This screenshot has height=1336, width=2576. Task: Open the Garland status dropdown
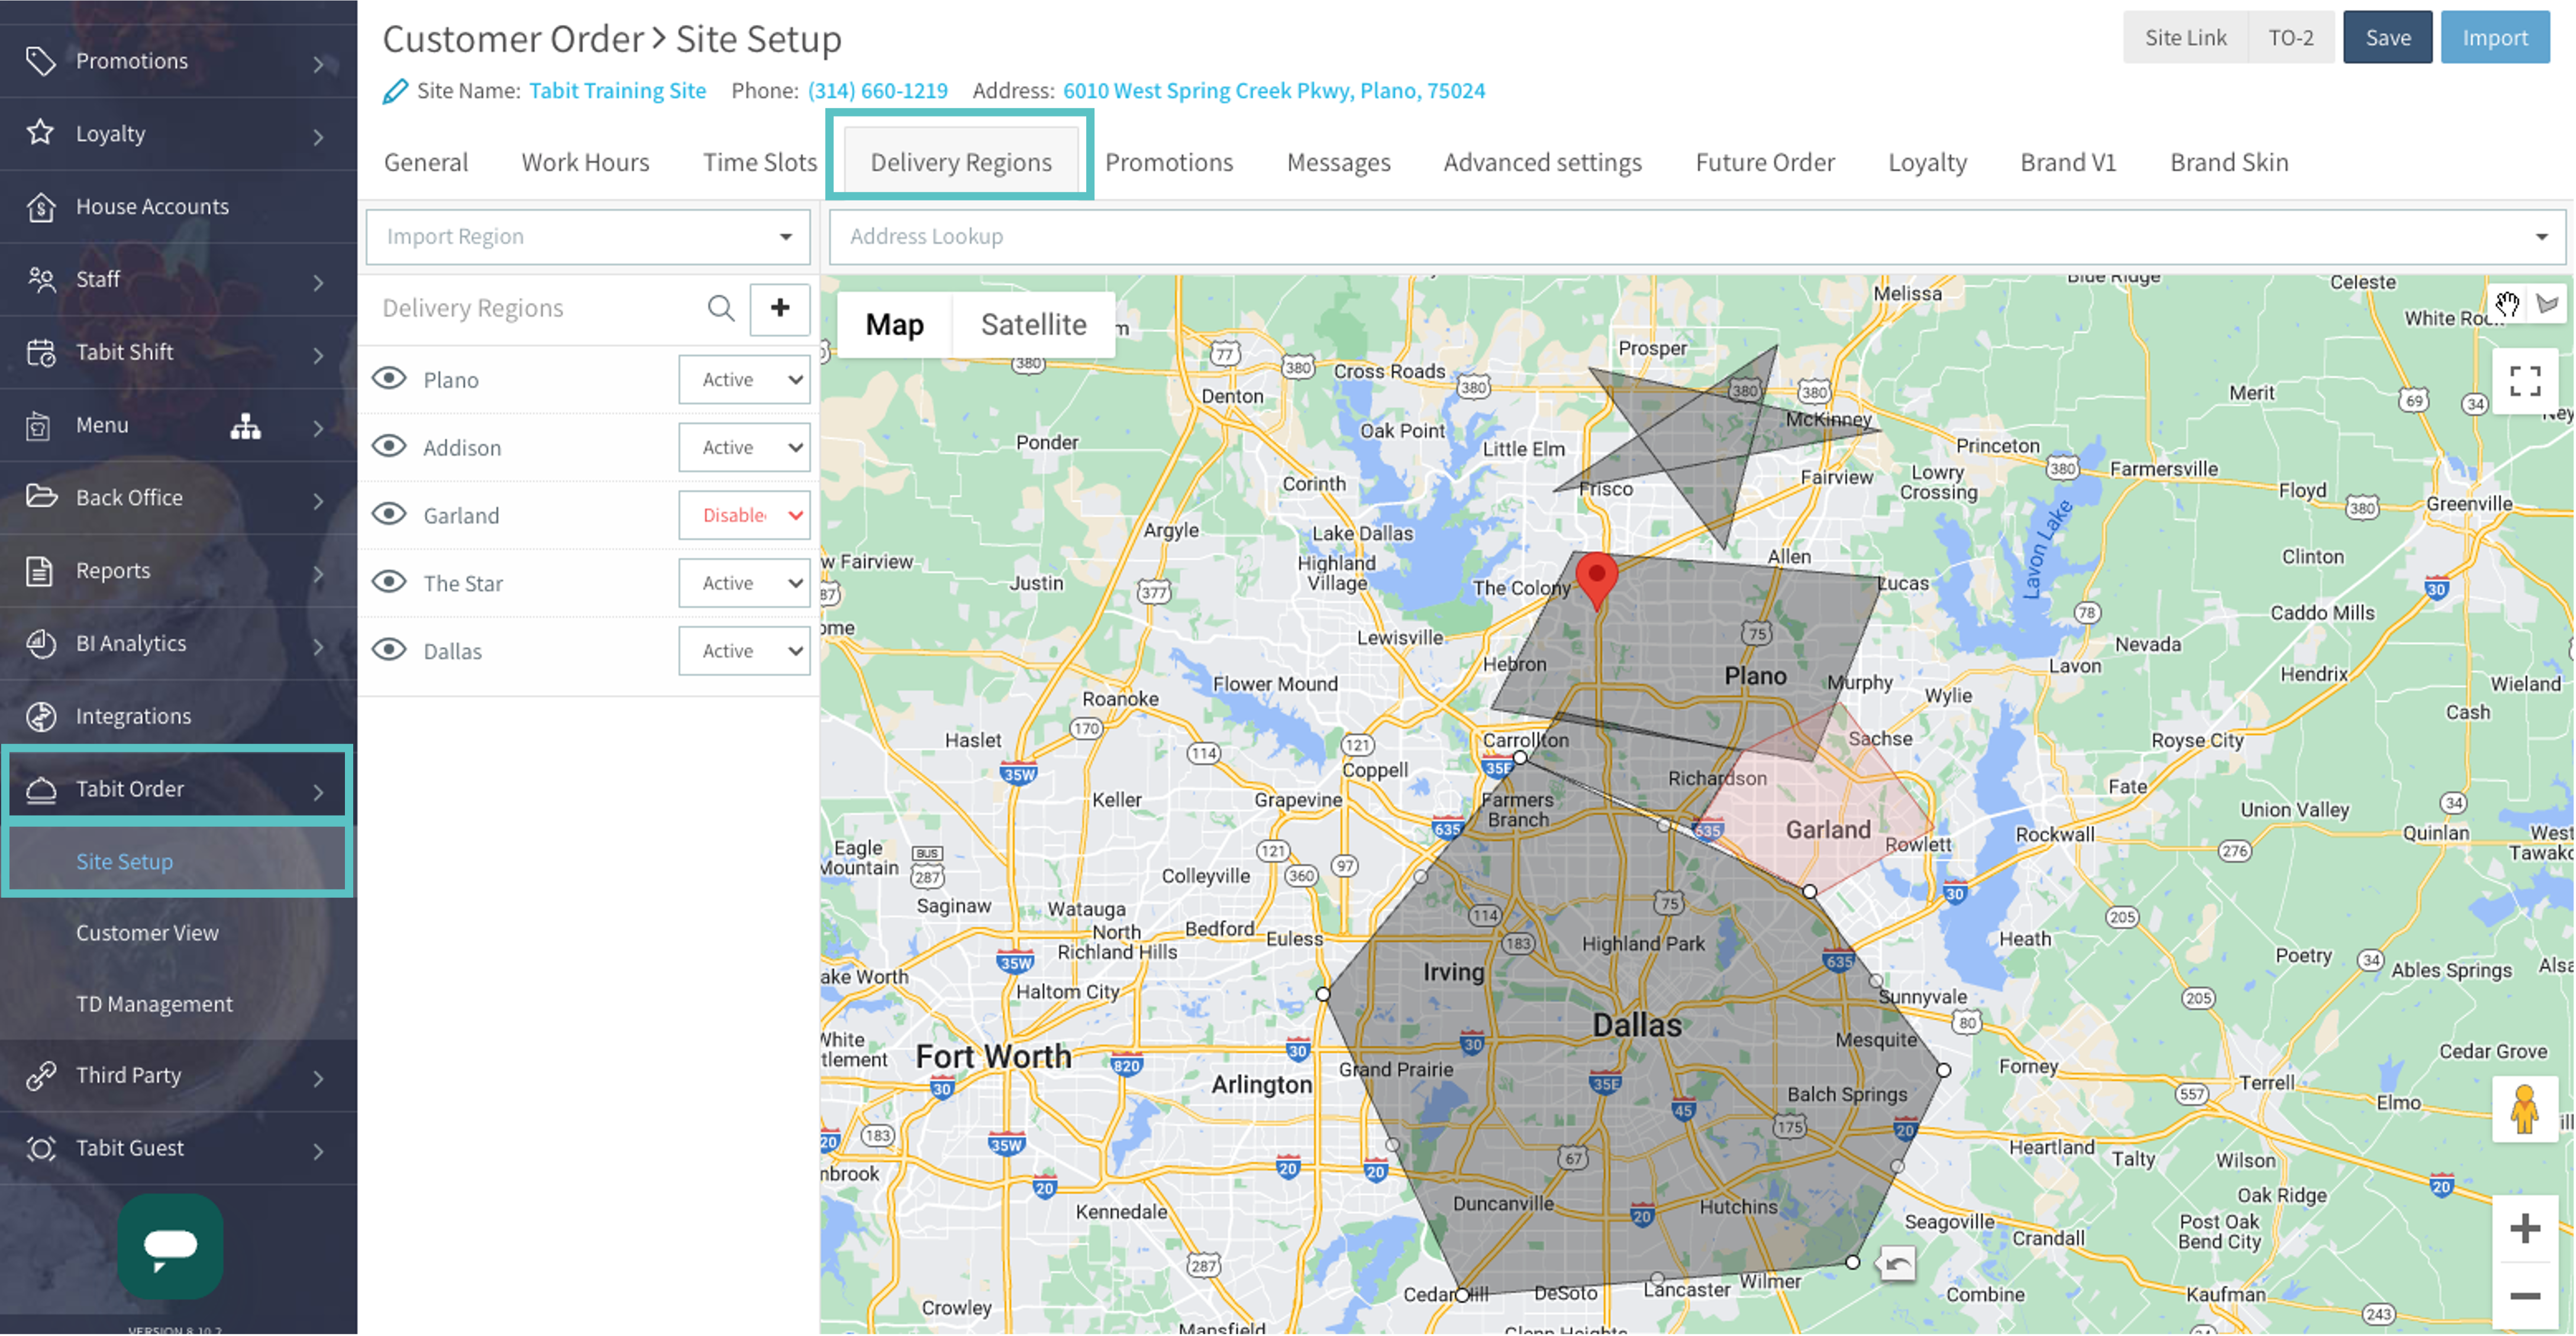pyautogui.click(x=744, y=516)
